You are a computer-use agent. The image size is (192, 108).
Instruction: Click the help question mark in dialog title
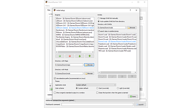tap(130, 10)
